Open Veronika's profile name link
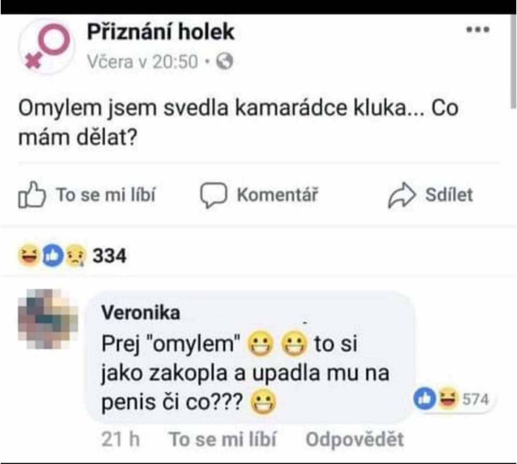Screen dimensions: 517x464 tap(140, 313)
